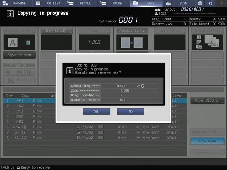Click the Original Setting letter A icon
This screenshot has width=227, height=170.
13,42
